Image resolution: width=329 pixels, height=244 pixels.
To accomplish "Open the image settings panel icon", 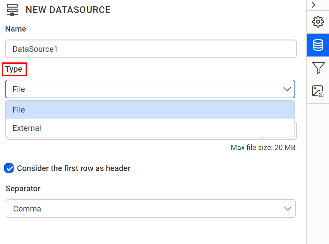I will pyautogui.click(x=318, y=91).
